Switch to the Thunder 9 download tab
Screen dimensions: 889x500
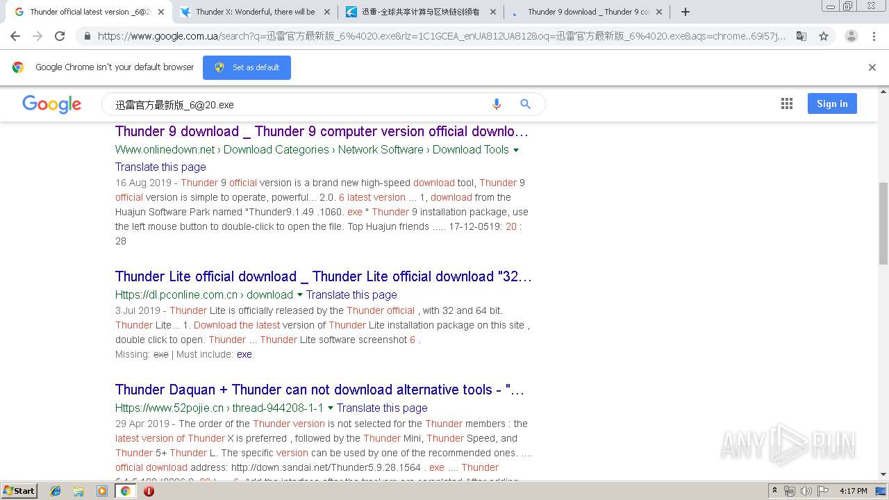pyautogui.click(x=585, y=12)
